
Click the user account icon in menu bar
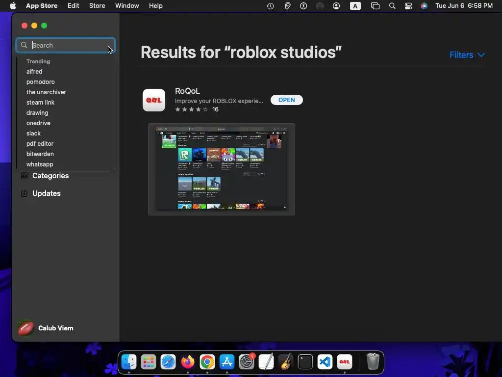pos(336,6)
